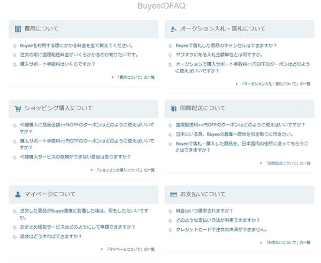Open the お支払いについて heading
Screen dimensions: 321x263
click(x=203, y=194)
